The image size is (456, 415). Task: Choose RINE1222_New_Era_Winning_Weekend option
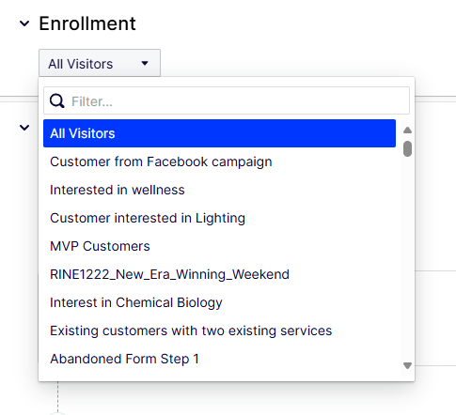point(219,274)
